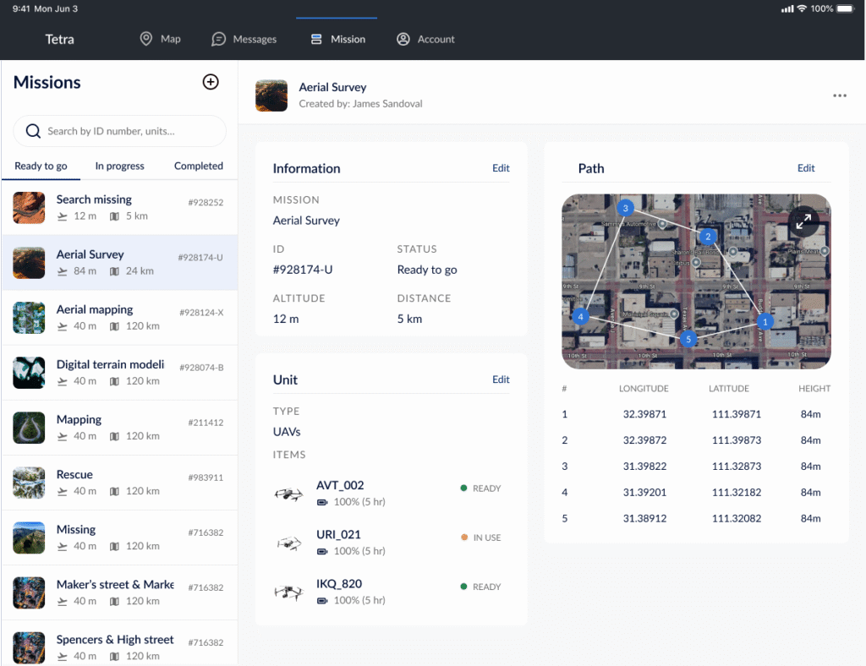
Task: Click the Map pin icon in navigation
Action: (x=146, y=39)
